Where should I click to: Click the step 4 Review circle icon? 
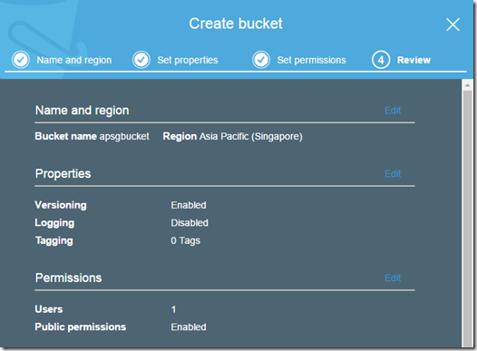[381, 60]
